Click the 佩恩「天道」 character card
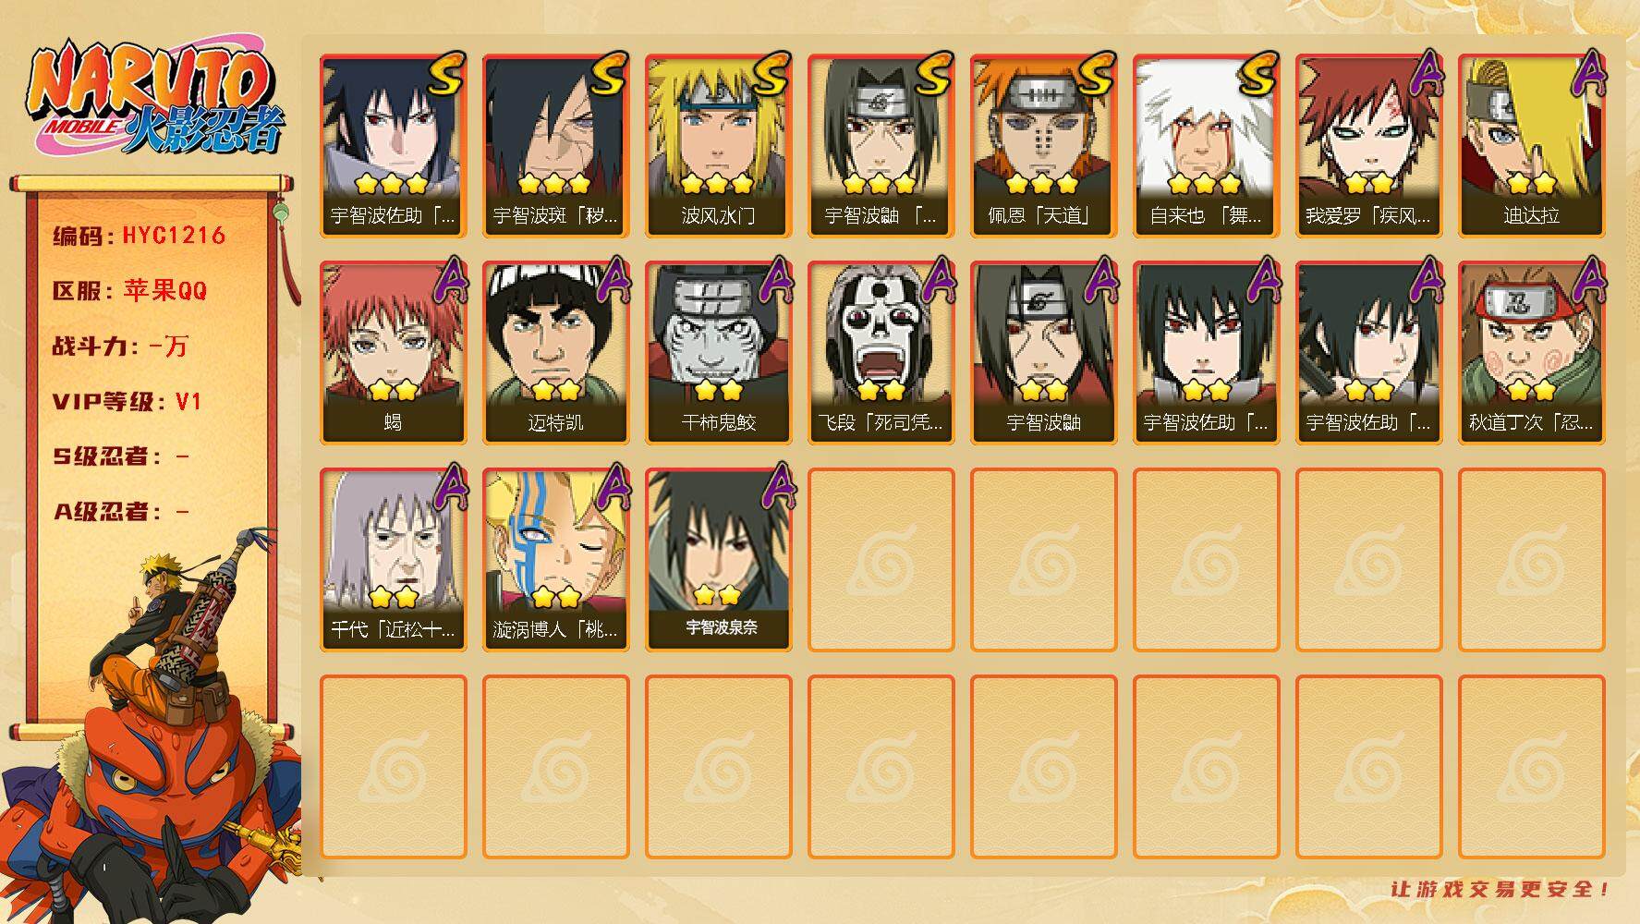This screenshot has height=924, width=1640. 1043,146
